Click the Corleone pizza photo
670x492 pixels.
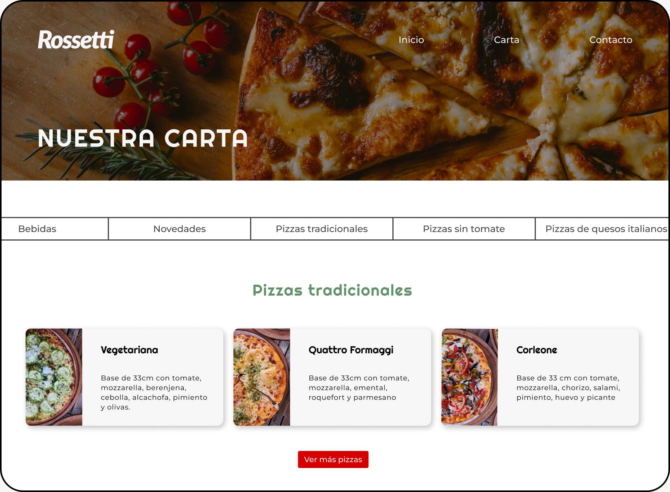click(x=470, y=377)
